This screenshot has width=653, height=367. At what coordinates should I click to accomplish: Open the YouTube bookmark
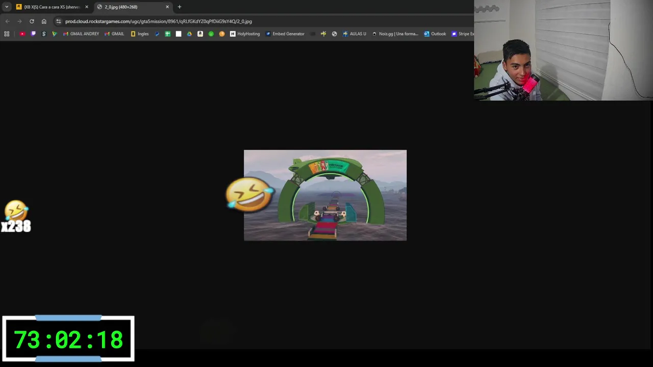point(22,34)
